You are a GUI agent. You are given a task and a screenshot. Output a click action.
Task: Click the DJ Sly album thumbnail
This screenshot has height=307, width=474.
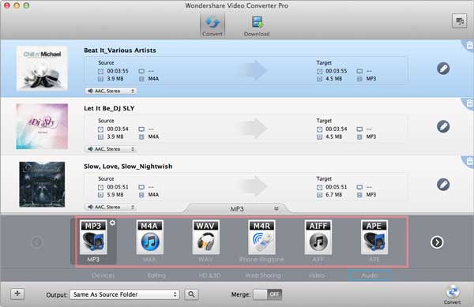[x=42, y=126]
